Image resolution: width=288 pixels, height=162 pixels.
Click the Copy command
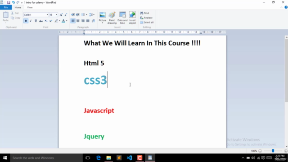pyautogui.click(x=16, y=18)
